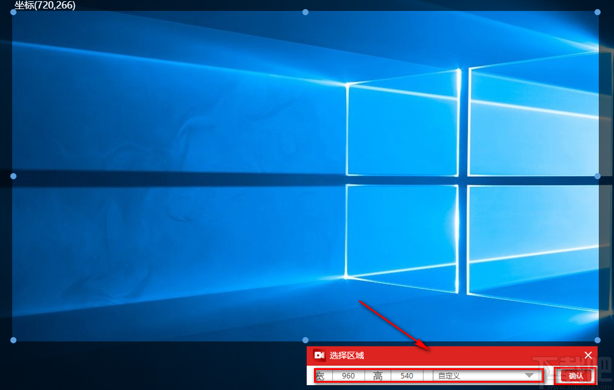Click the 选择区域 dialog title text

pyautogui.click(x=346, y=355)
